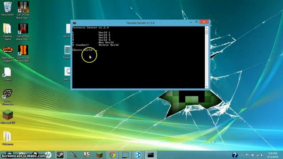The width and height of the screenshot is (283, 159).
Task: Open Source Filmmaker desktop shortcut
Action: point(8,97)
